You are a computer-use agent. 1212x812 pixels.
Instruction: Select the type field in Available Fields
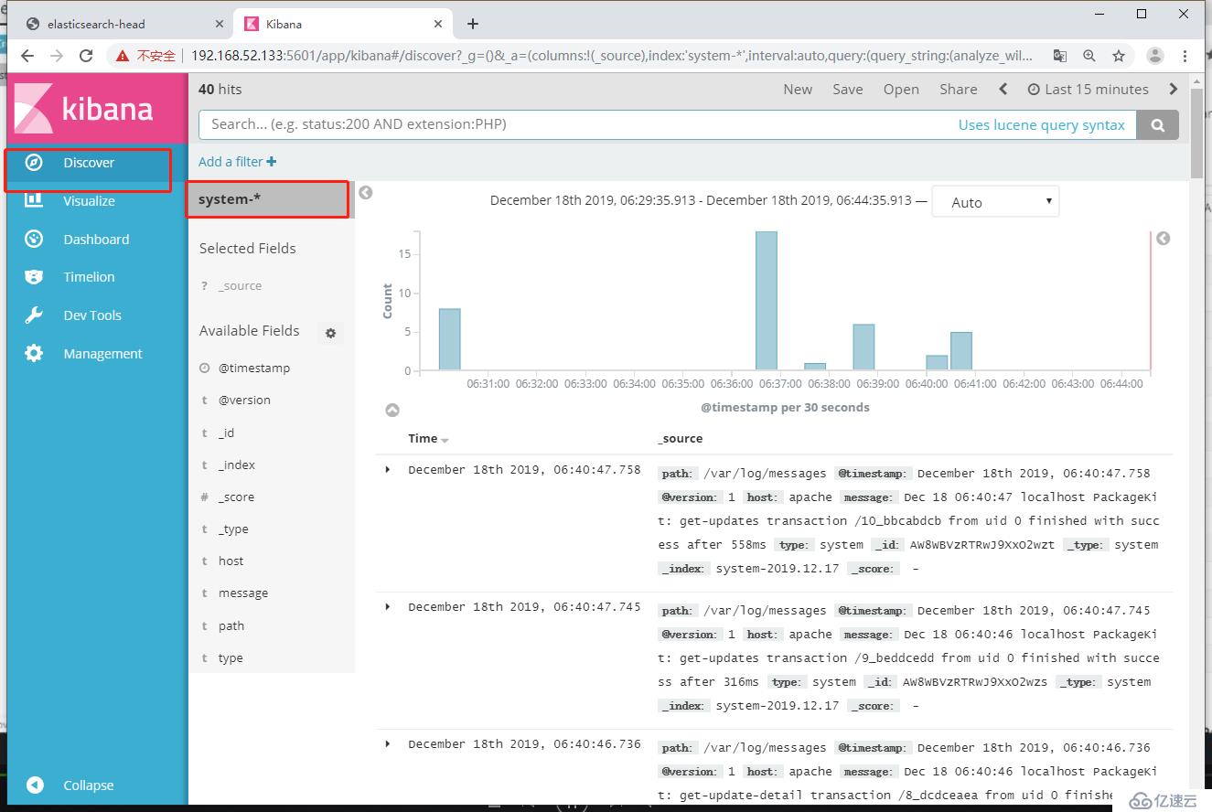pyautogui.click(x=231, y=658)
